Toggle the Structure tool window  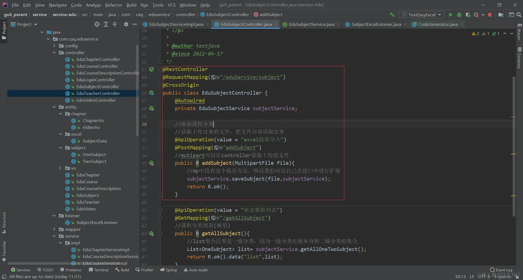tap(4, 222)
